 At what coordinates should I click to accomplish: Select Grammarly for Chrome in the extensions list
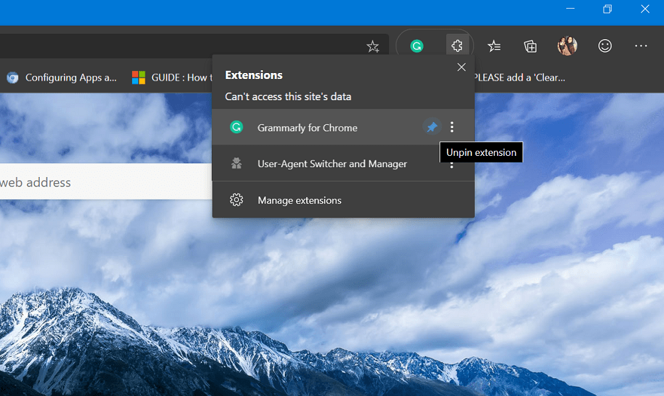[x=343, y=127]
